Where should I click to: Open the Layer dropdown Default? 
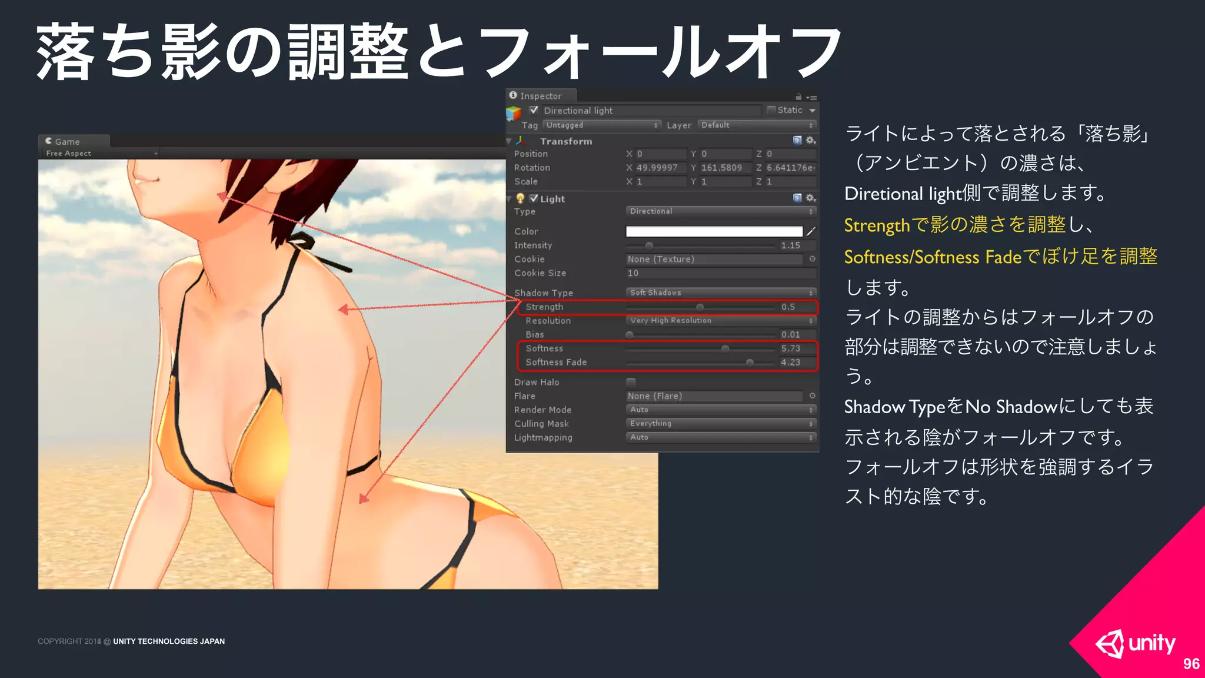pos(757,125)
